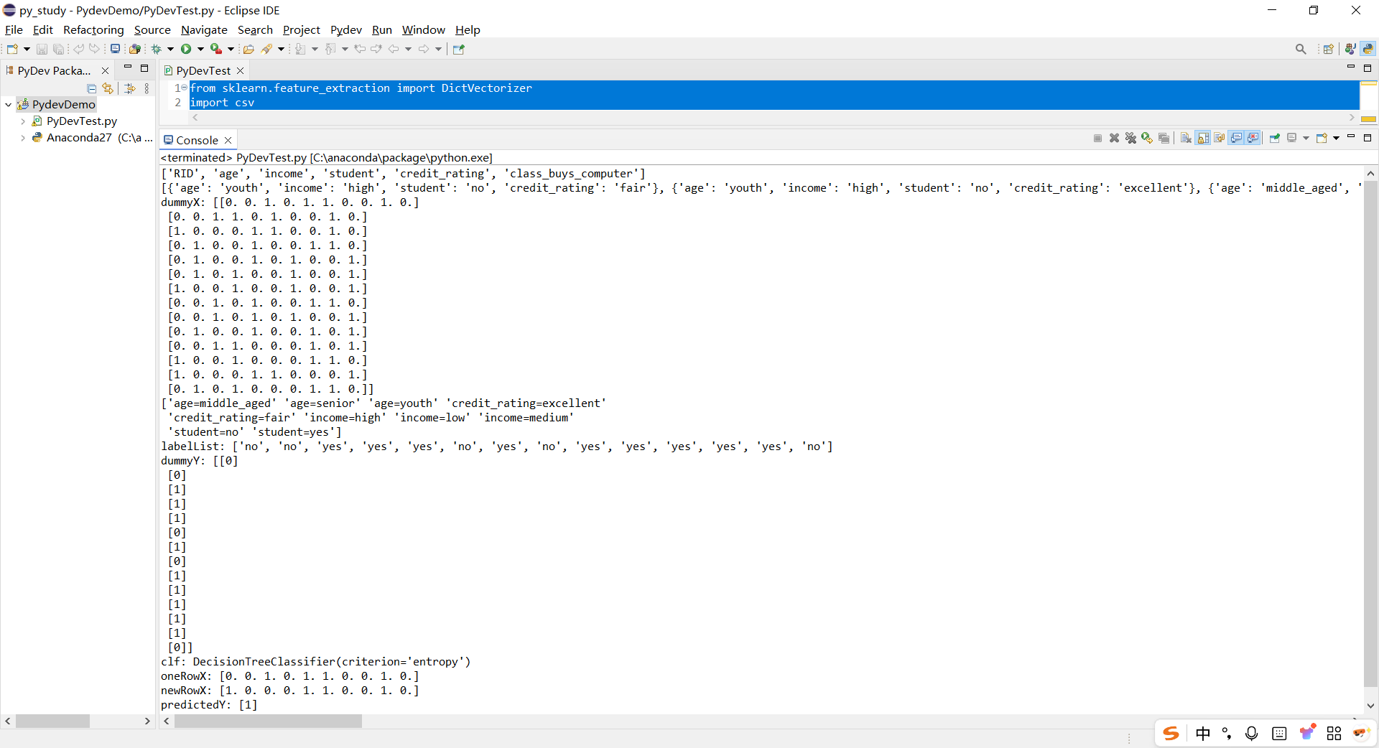Open the Navigate menu
The height and width of the screenshot is (748, 1379).
204,29
